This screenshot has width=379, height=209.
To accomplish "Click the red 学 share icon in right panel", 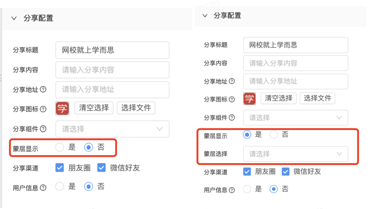I will pos(250,99).
